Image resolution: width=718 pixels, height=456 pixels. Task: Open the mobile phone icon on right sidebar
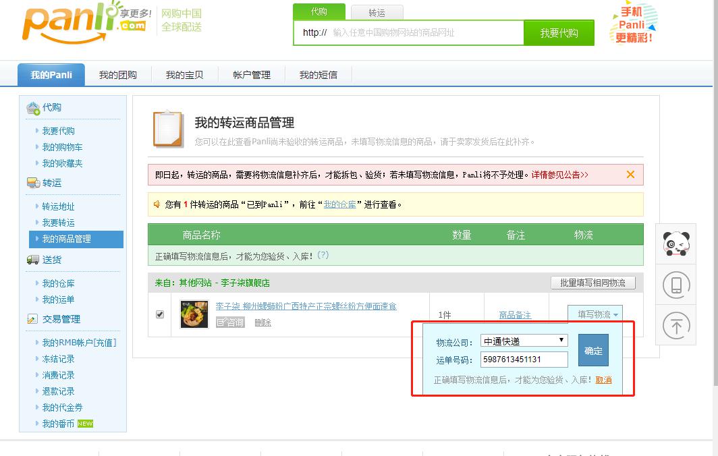pyautogui.click(x=675, y=284)
